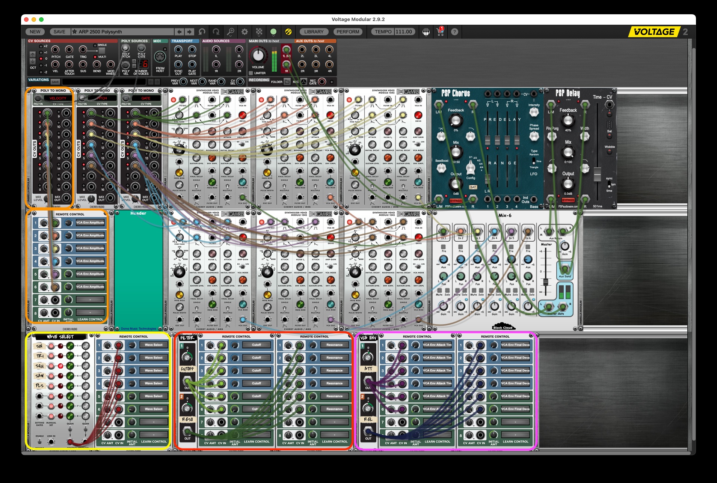Viewport: 717px width, 483px height.
Task: Click the transport PLAY jack
Action: click(178, 50)
